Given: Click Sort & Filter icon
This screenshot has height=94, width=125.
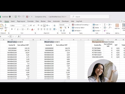Looking at the screenshot, I should [110, 25].
